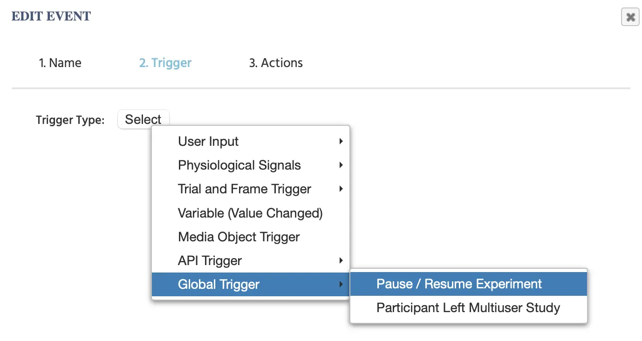The height and width of the screenshot is (341, 642).
Task: Select Pause / Resume Experiment trigger
Action: pos(459,284)
